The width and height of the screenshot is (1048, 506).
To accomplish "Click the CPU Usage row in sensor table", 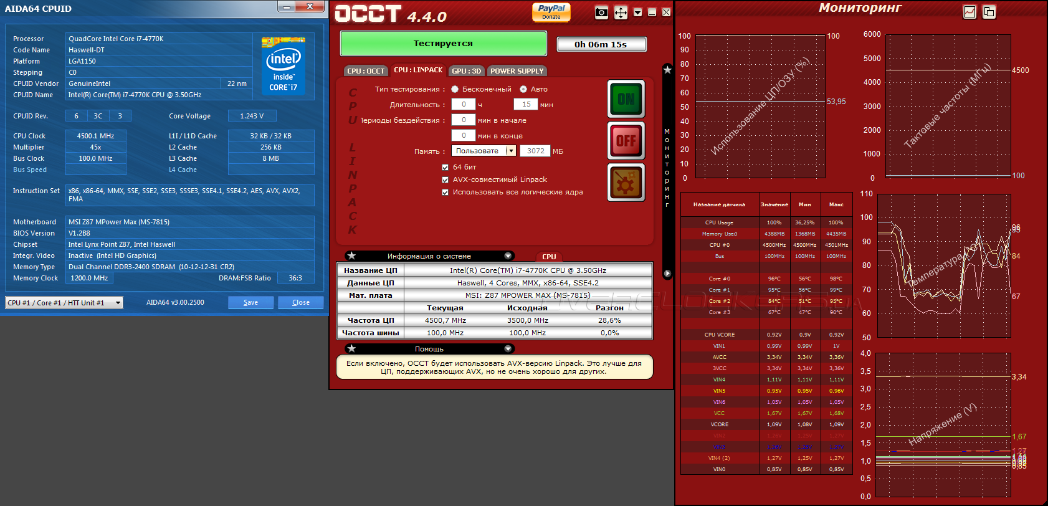I will pos(766,222).
